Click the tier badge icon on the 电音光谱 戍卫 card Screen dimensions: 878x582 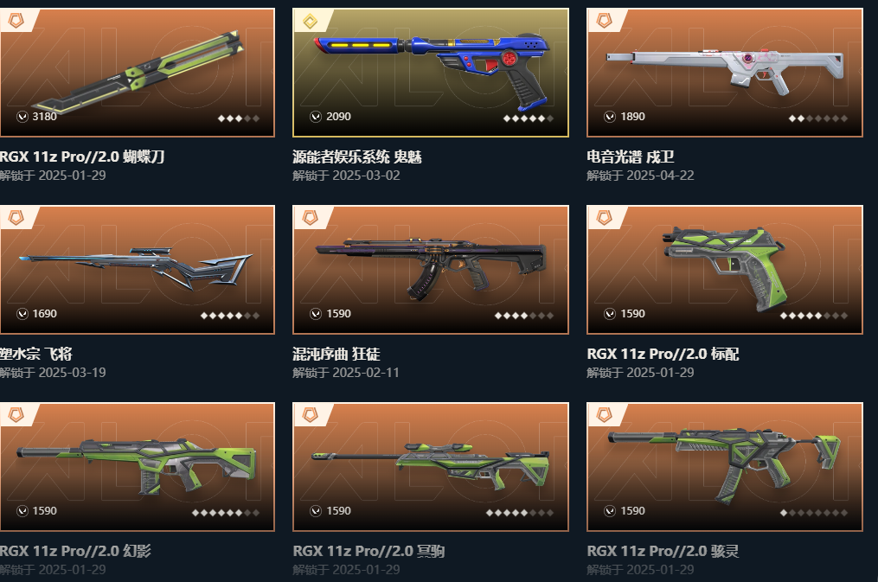point(604,22)
